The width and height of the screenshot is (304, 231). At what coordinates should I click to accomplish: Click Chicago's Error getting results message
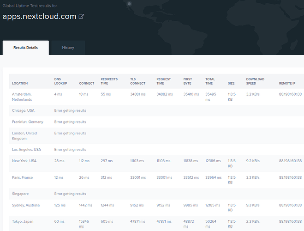[70, 110]
